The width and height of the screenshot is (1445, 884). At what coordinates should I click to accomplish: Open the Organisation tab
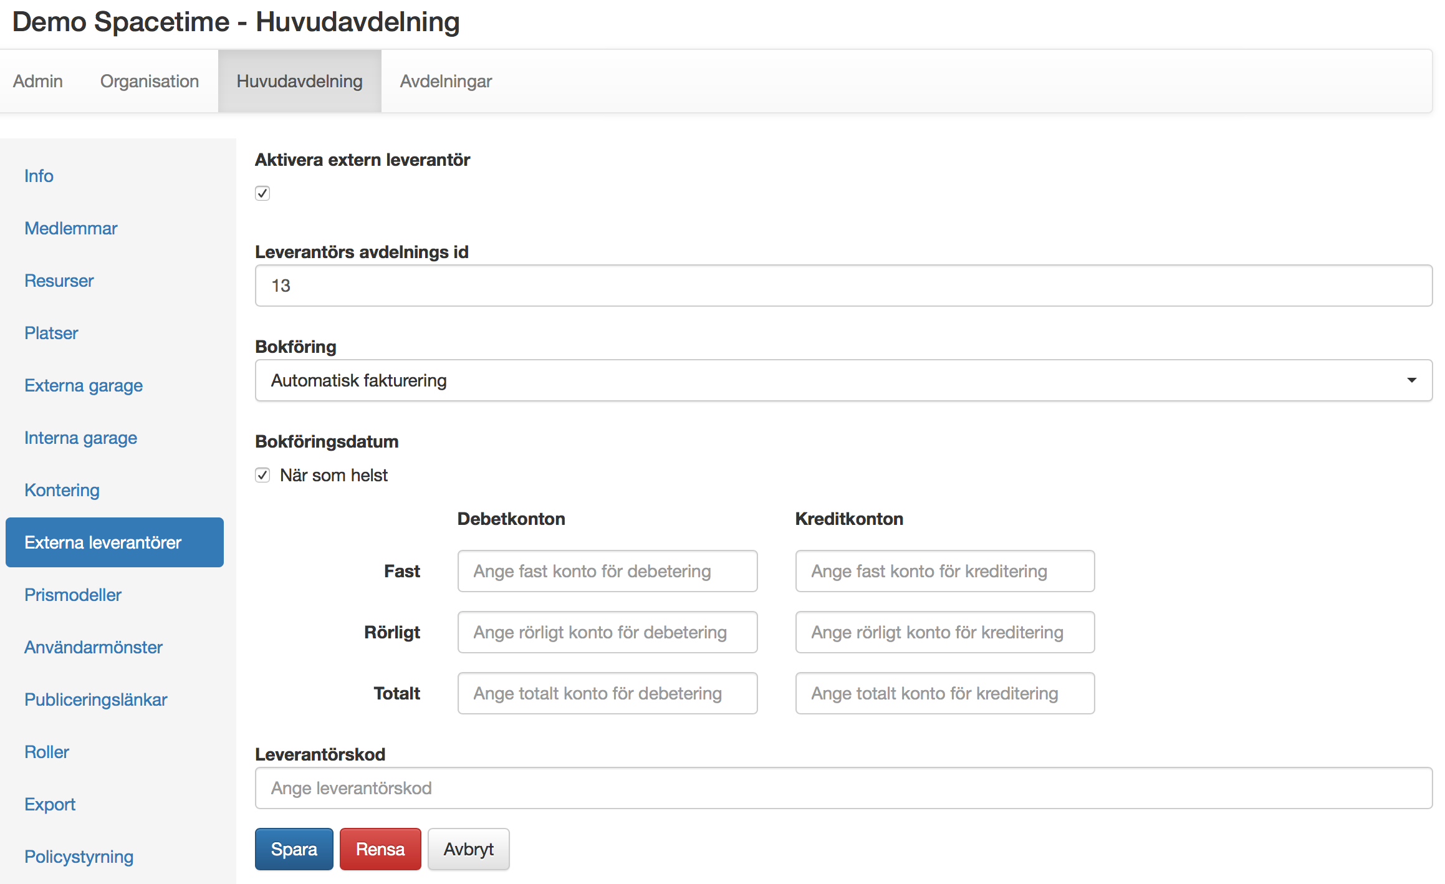click(149, 81)
